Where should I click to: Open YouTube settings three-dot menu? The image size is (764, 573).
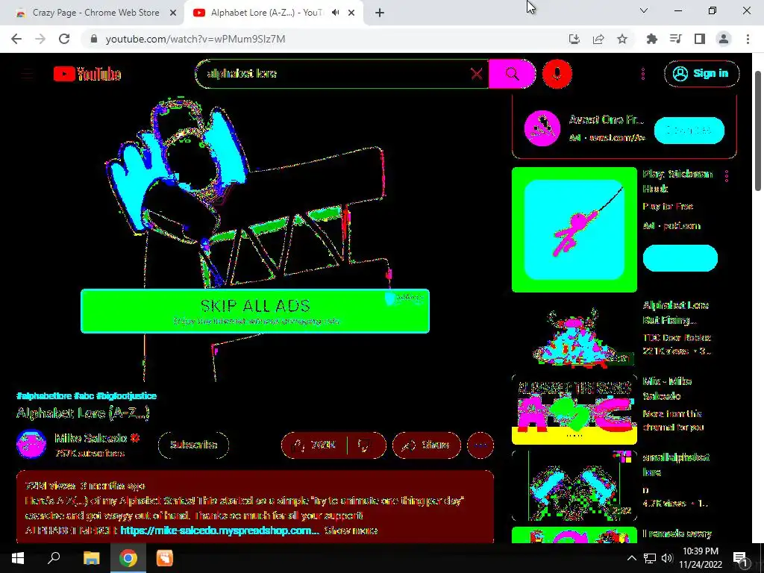pyautogui.click(x=642, y=74)
